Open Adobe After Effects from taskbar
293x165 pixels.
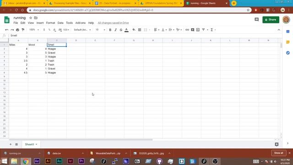[37, 161]
